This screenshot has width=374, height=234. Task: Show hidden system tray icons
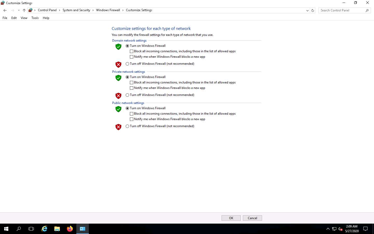(x=328, y=229)
